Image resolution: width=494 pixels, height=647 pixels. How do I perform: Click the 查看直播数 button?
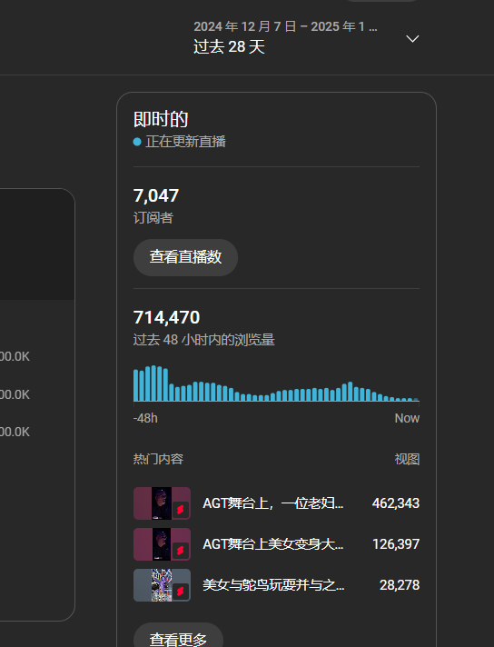[x=185, y=257]
